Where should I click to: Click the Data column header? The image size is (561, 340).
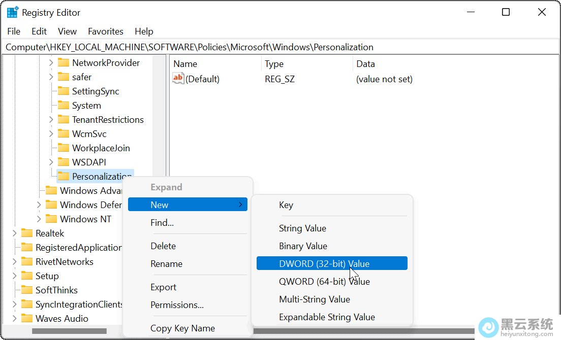coord(365,64)
